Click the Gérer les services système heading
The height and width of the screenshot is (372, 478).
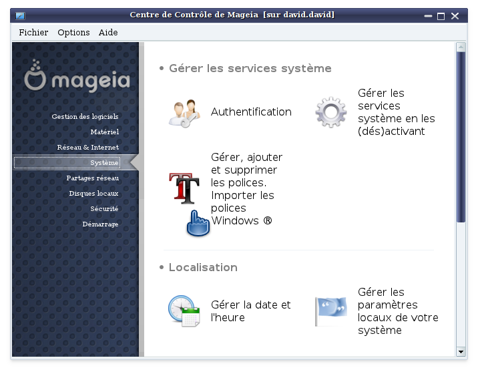click(x=250, y=68)
